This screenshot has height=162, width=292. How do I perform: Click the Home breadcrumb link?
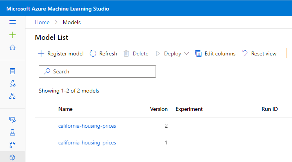(42, 22)
